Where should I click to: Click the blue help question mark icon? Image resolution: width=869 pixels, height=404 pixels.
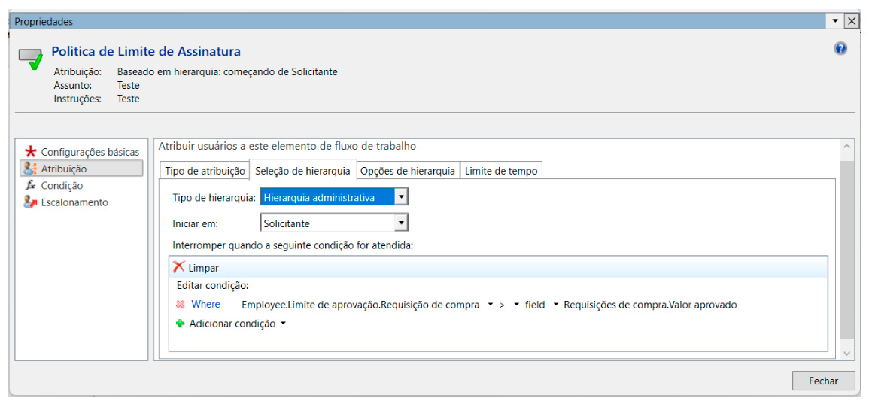[840, 49]
